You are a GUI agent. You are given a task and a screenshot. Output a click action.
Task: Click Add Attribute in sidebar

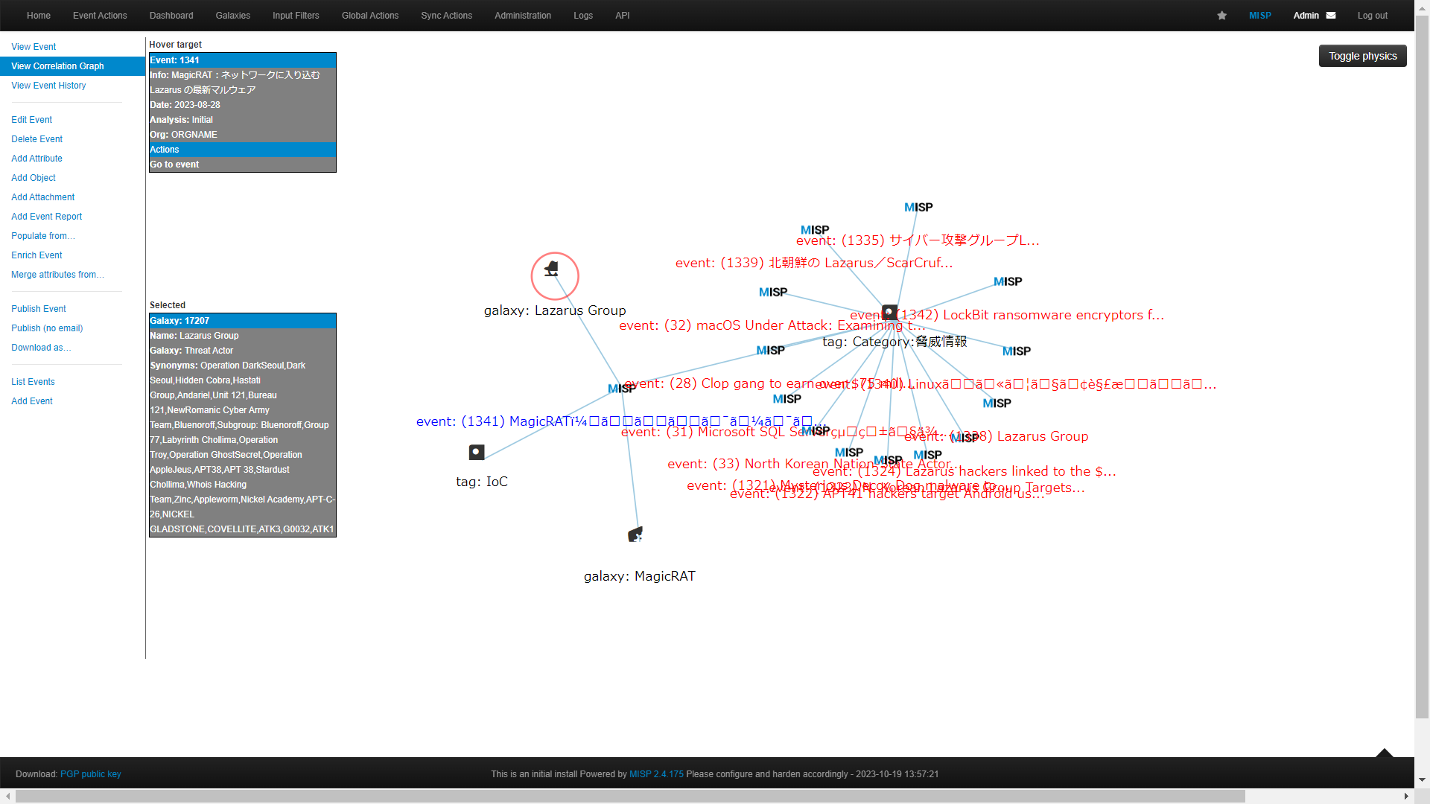tap(36, 159)
